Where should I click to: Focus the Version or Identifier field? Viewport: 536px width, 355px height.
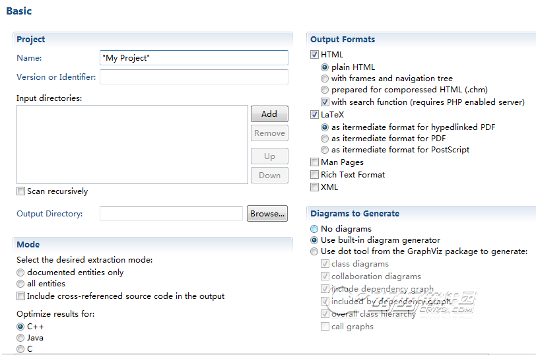[x=193, y=77]
